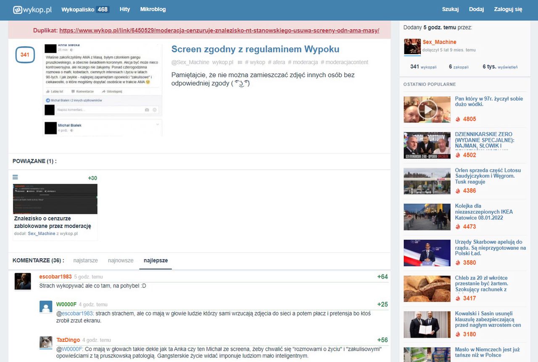Open the related item dark thumbnail

(x=55, y=199)
